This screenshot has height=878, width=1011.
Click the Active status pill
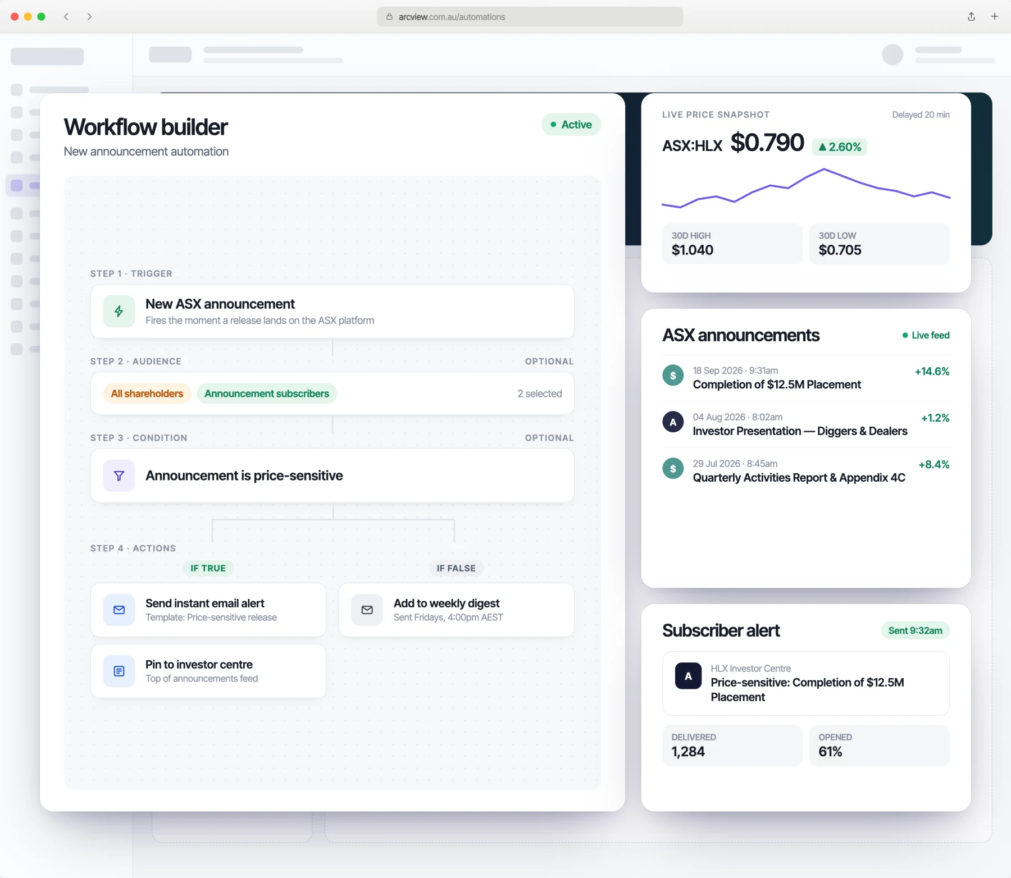tap(571, 125)
